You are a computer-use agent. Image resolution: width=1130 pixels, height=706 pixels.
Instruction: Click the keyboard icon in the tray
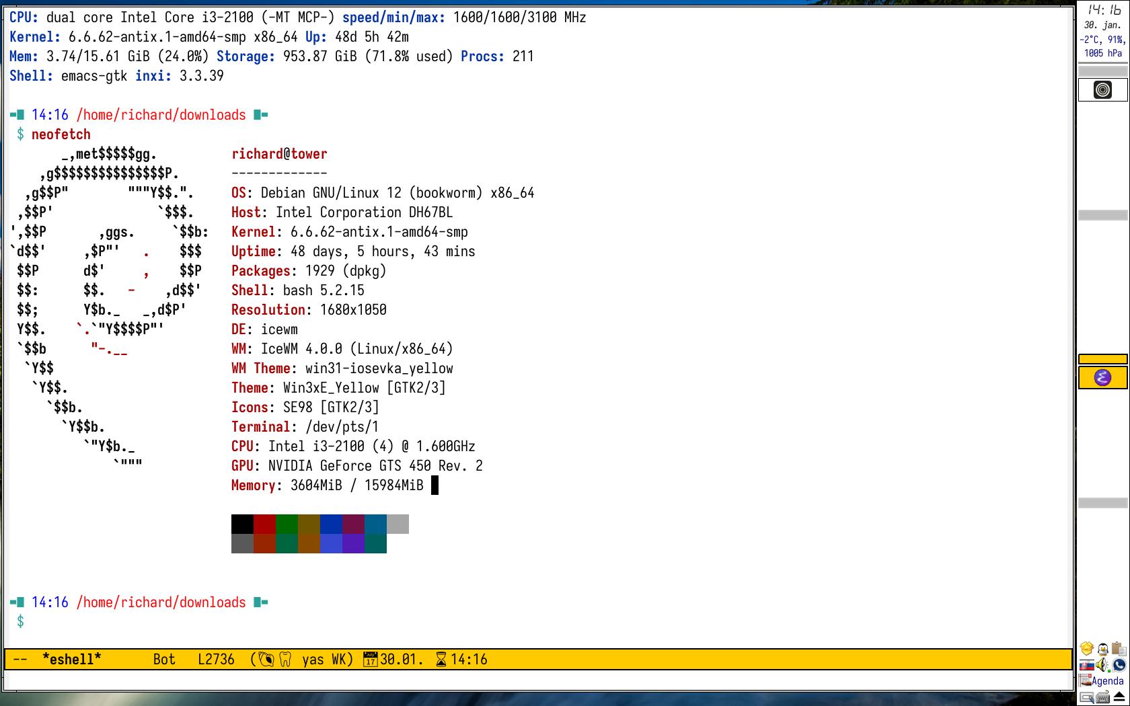coord(1104,697)
